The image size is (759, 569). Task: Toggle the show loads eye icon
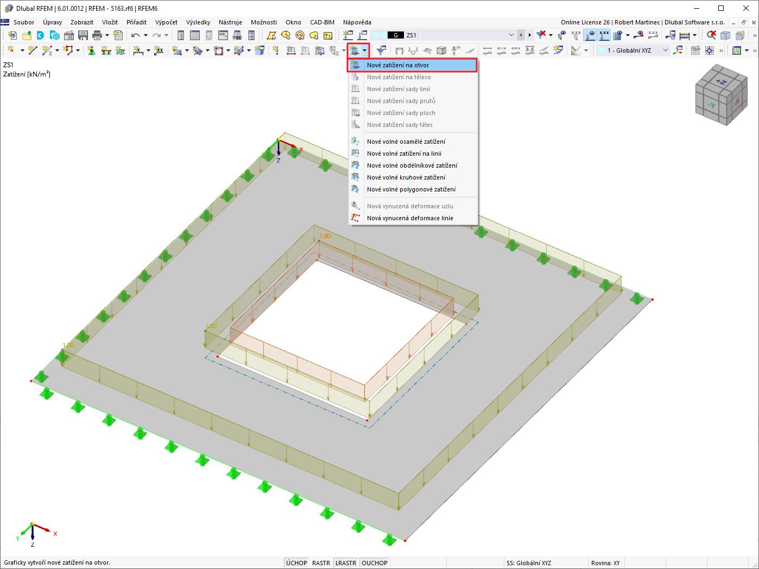pos(590,35)
